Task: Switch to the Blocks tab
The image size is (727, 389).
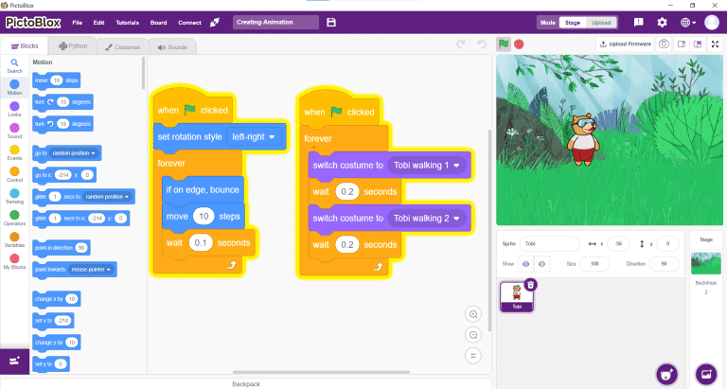Action: [24, 46]
